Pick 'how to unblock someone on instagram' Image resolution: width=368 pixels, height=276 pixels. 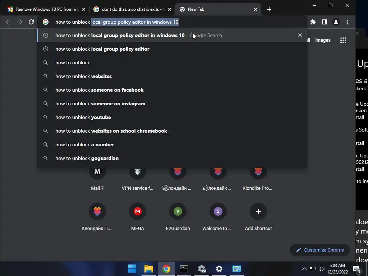click(172, 103)
